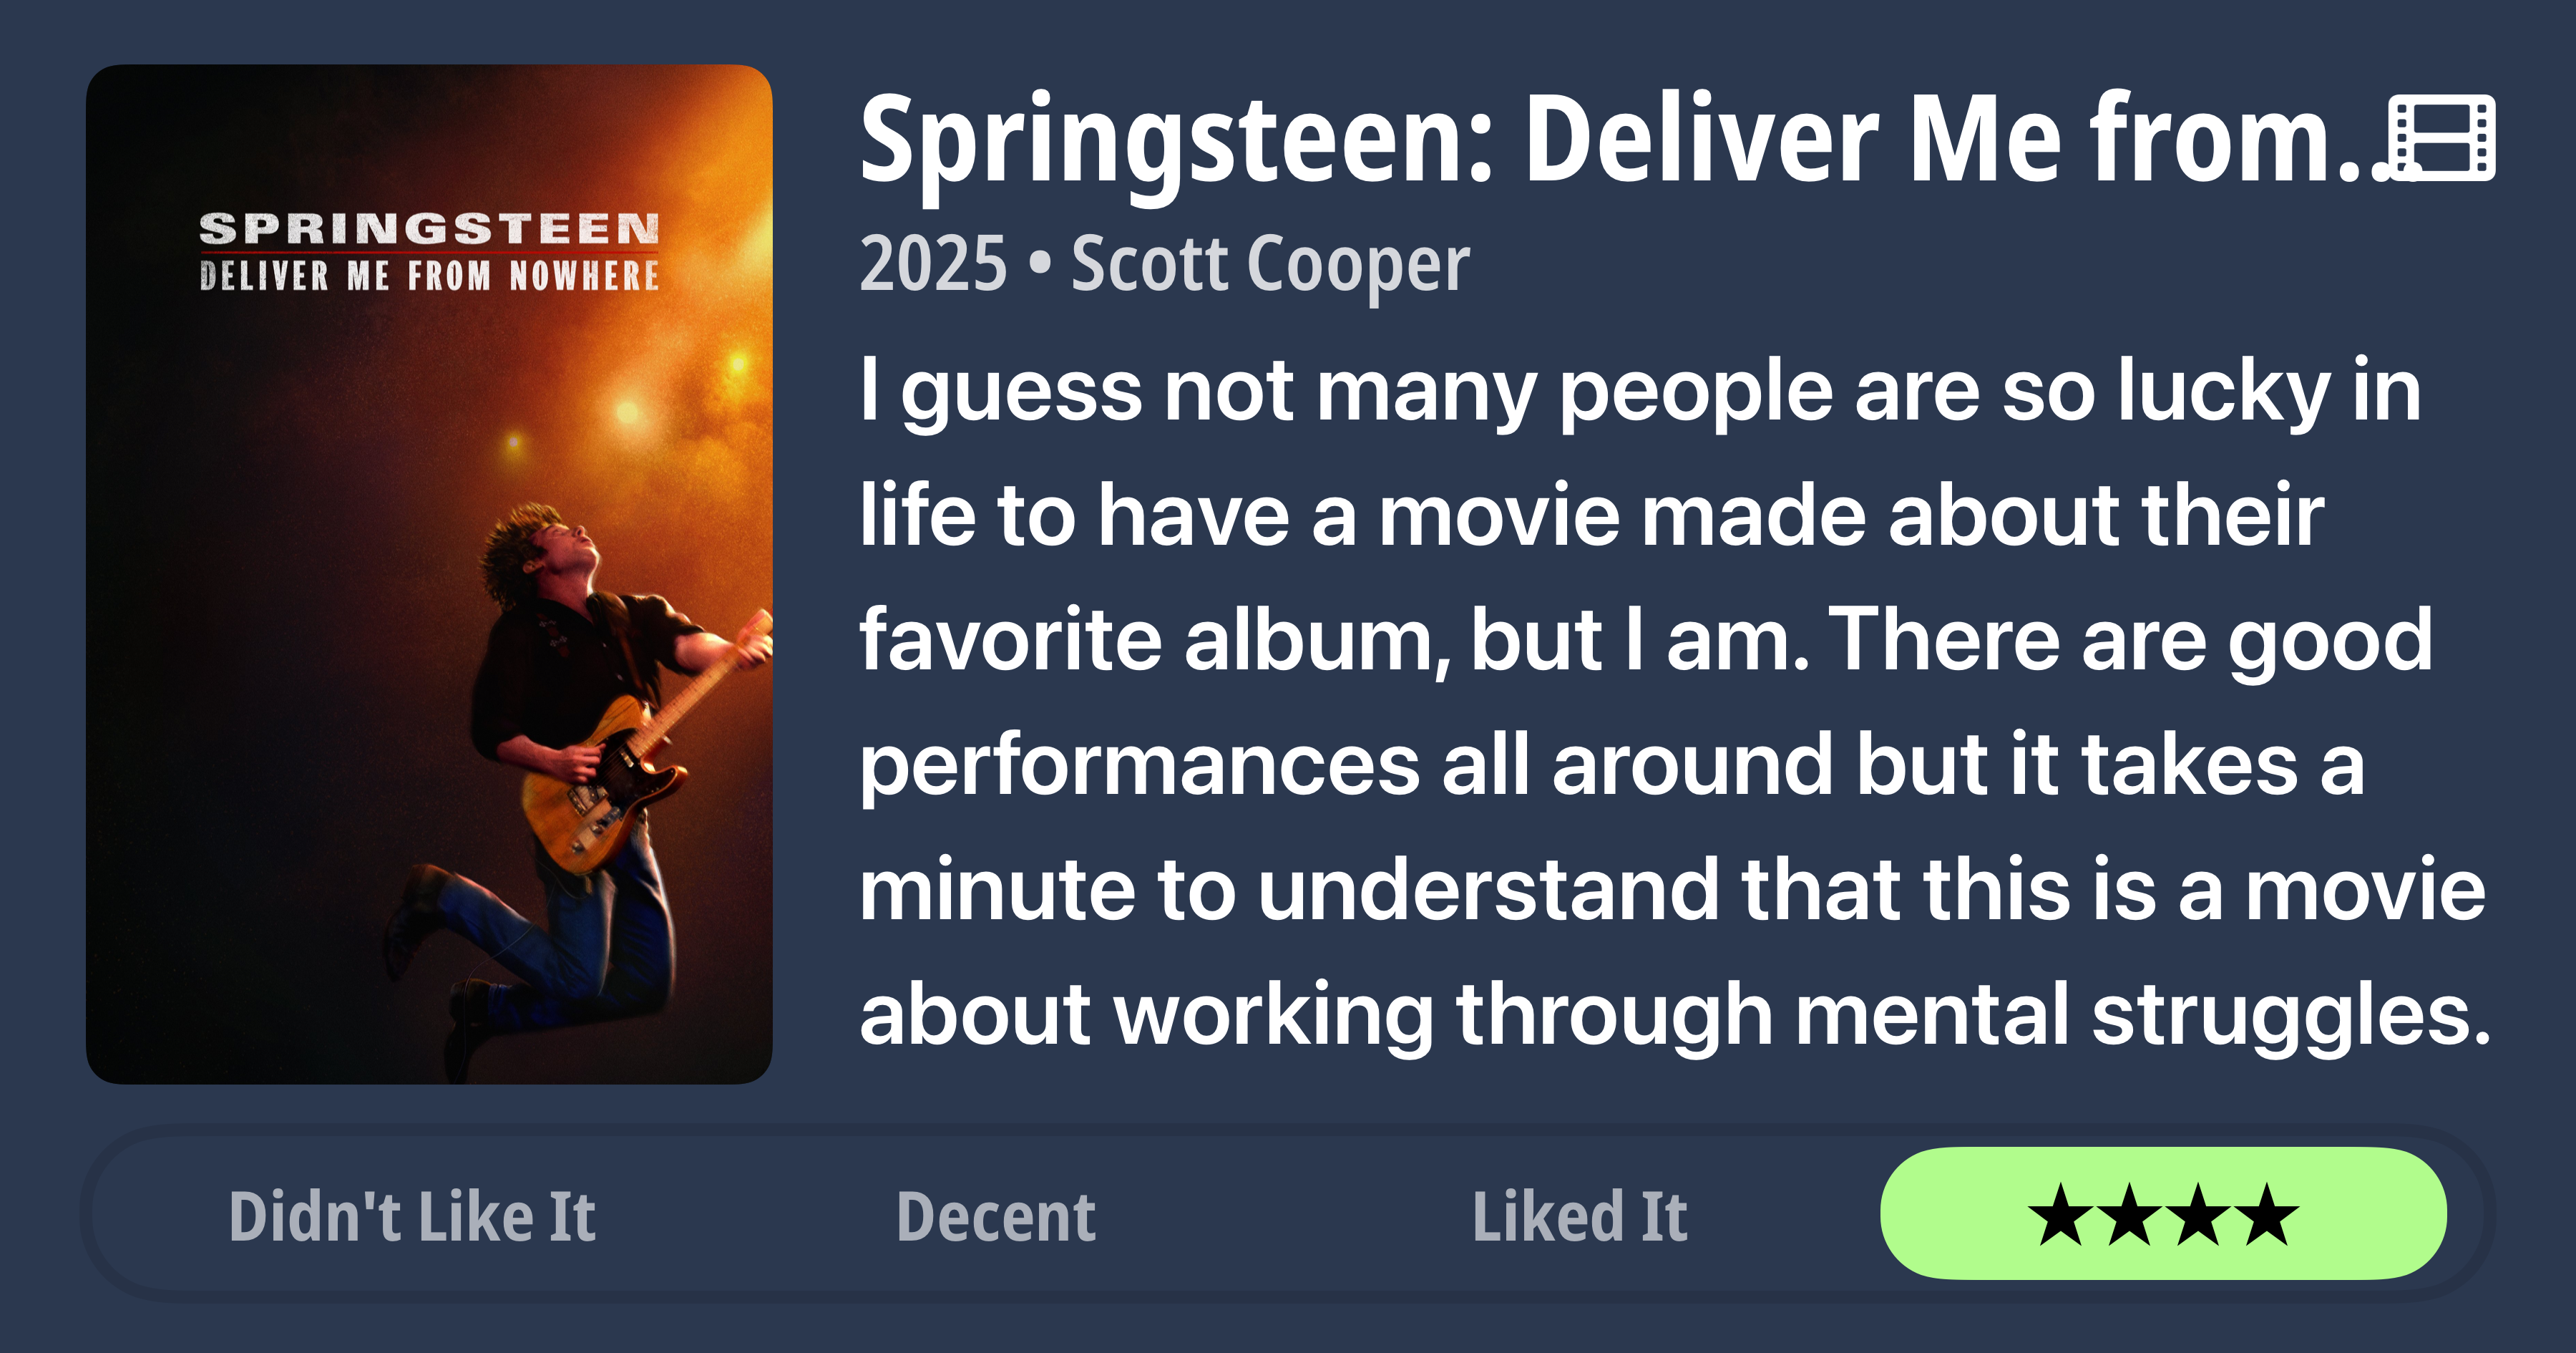Viewport: 2576px width, 1353px height.
Task: Choose the "Liked It" rating option
Action: [1580, 1216]
